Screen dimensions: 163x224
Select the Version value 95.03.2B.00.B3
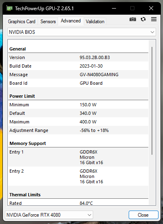(x=95, y=57)
